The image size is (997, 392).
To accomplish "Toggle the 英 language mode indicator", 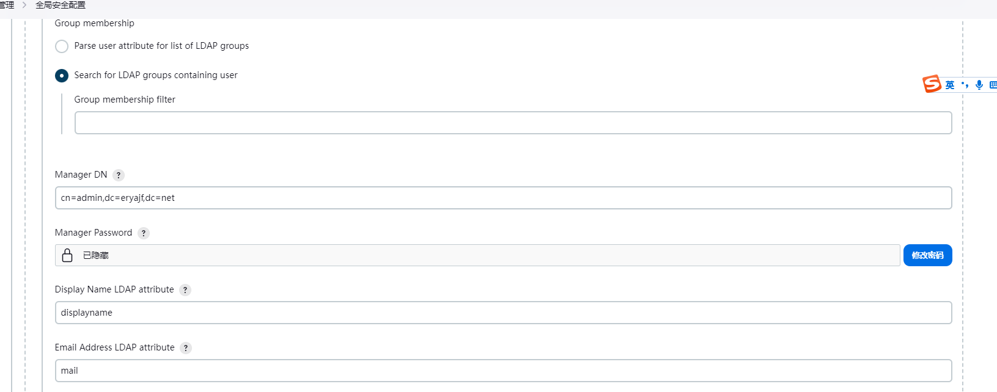I will coord(949,85).
